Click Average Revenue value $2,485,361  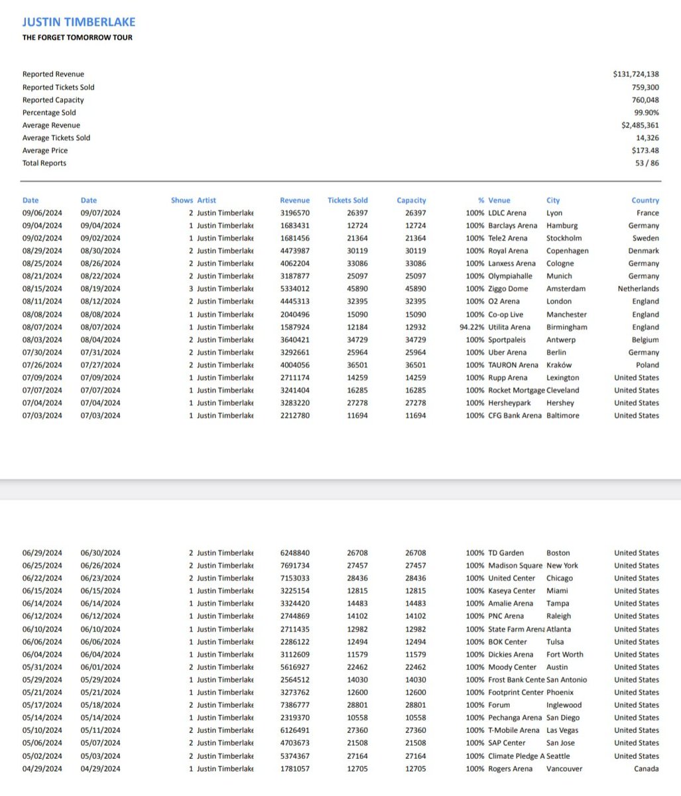(640, 125)
